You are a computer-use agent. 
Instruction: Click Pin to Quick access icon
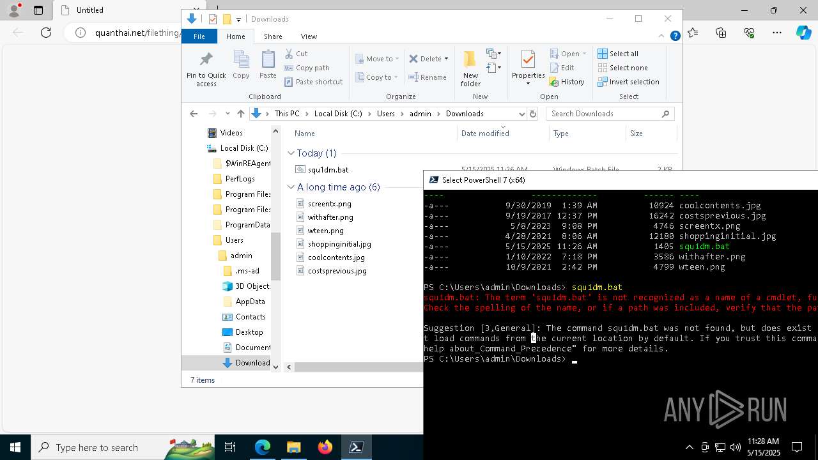[206, 69]
